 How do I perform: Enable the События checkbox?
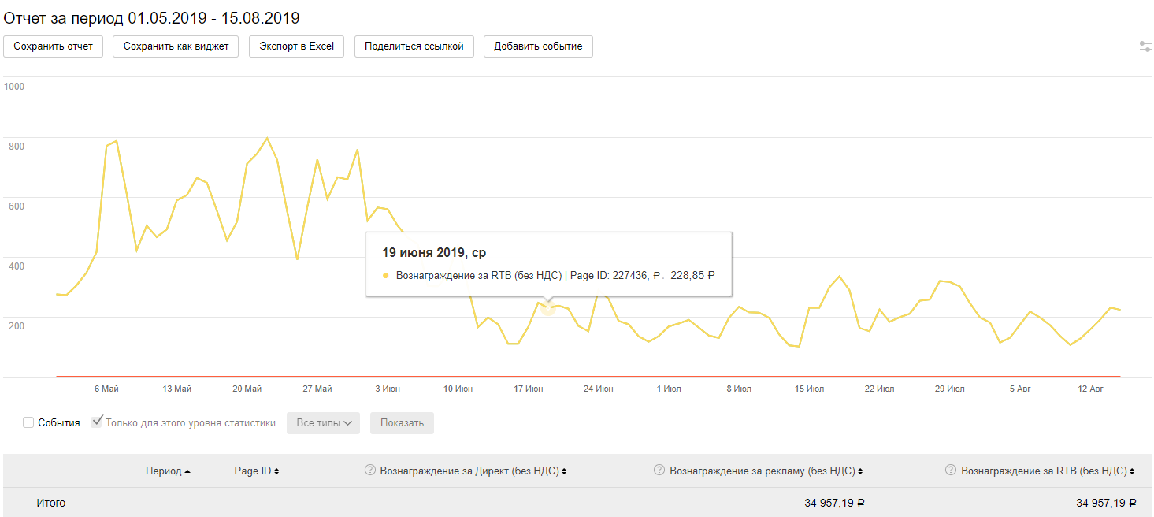pos(28,423)
